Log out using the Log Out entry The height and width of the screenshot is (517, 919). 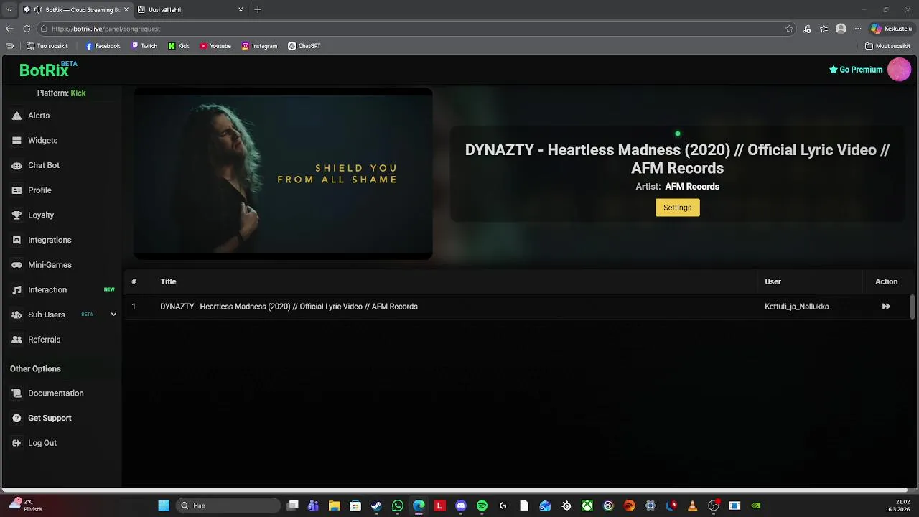42,443
